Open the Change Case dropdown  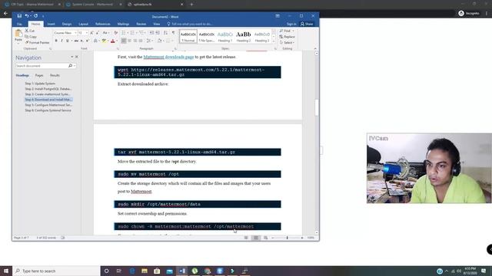(105, 33)
